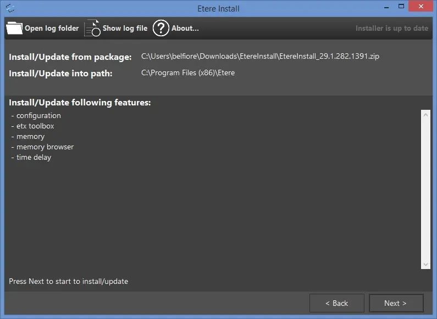Select the 'time delay' feature entry
The width and height of the screenshot is (437, 319).
tap(34, 158)
